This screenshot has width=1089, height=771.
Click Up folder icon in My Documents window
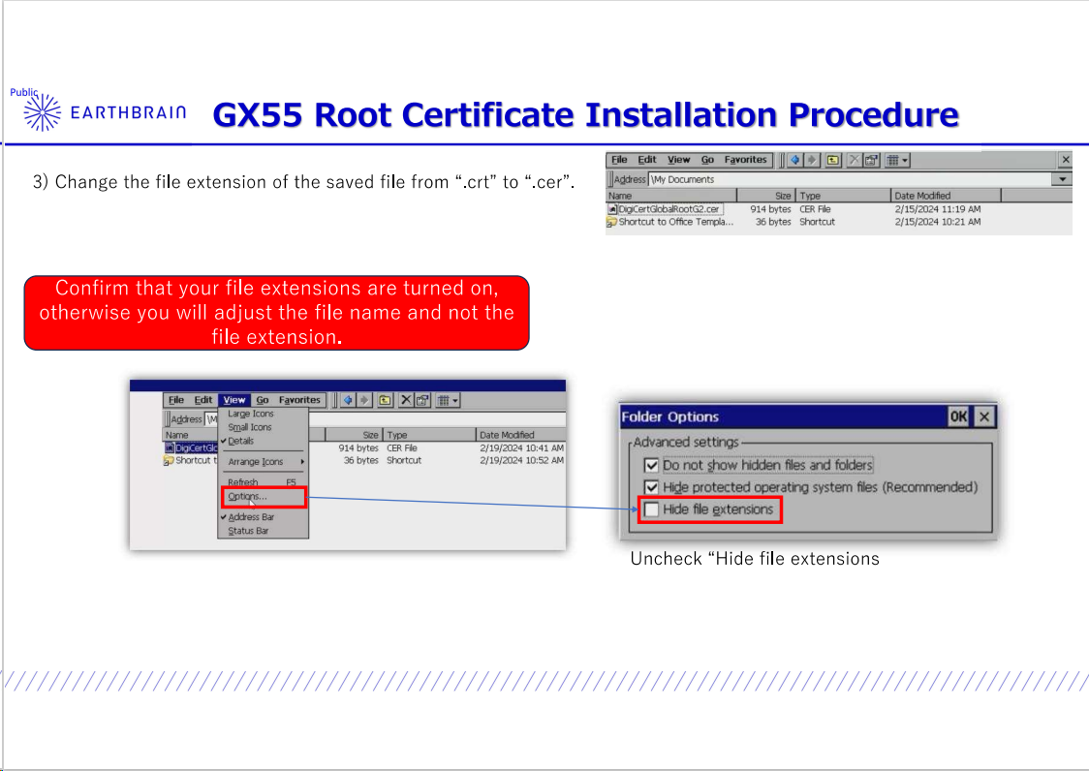coord(832,160)
